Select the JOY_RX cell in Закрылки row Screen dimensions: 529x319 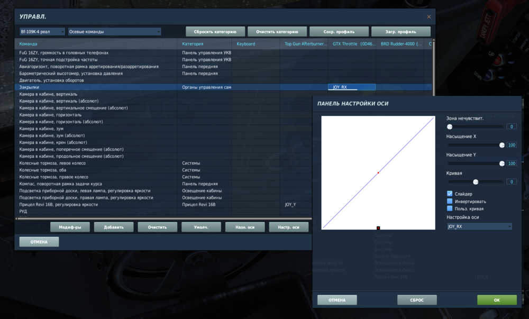click(x=352, y=87)
